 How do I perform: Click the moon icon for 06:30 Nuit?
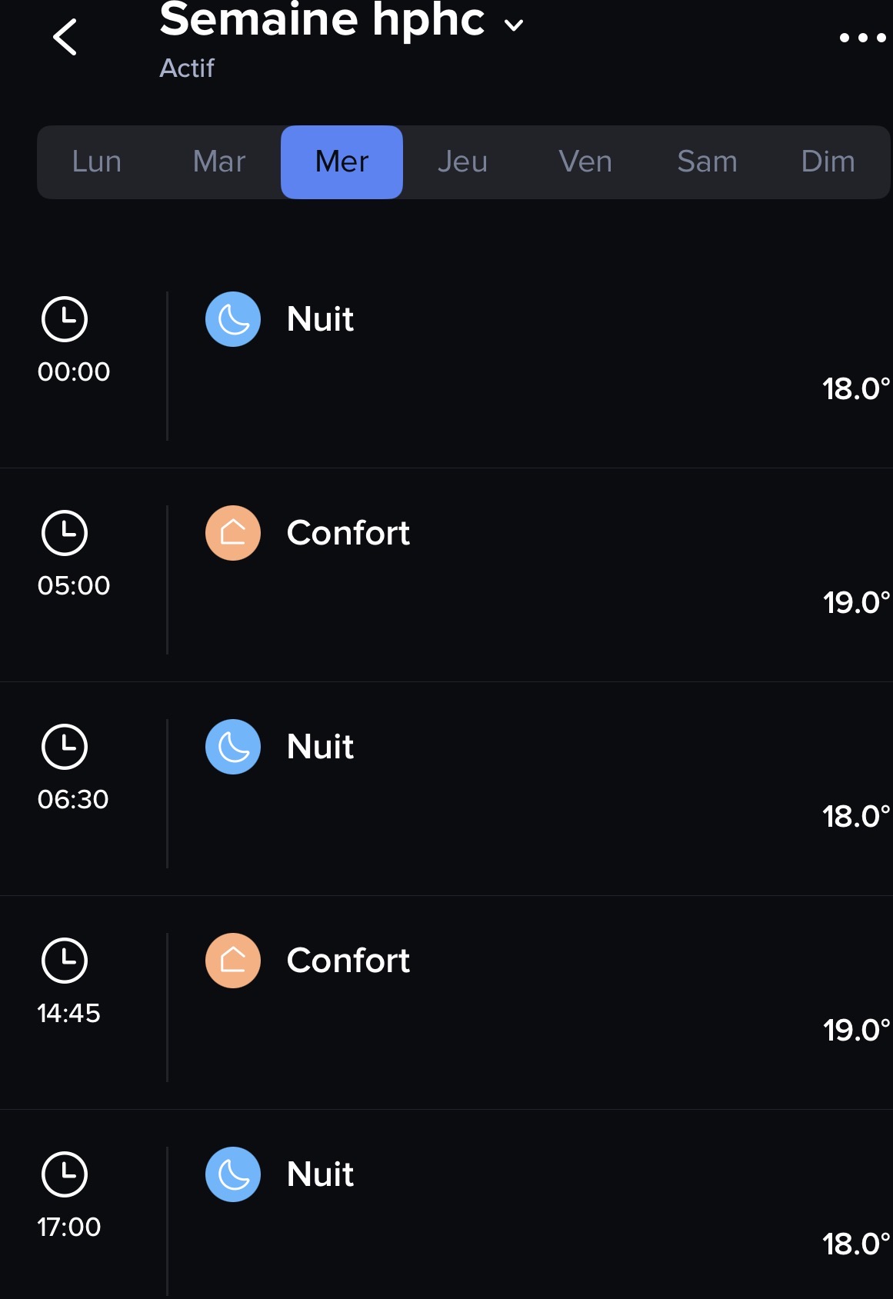click(233, 747)
